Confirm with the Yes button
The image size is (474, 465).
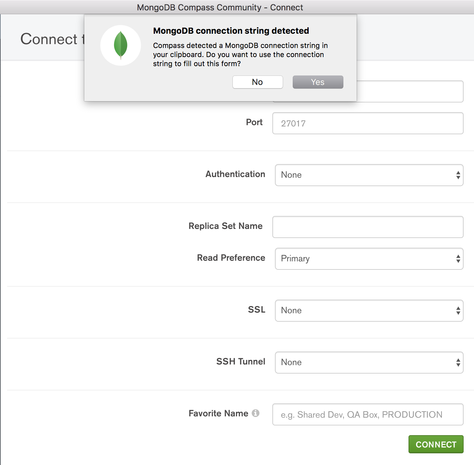(x=318, y=82)
